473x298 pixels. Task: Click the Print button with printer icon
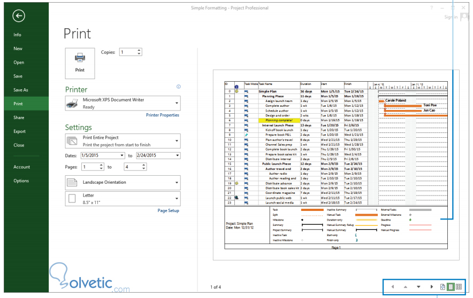pyautogui.click(x=80, y=63)
